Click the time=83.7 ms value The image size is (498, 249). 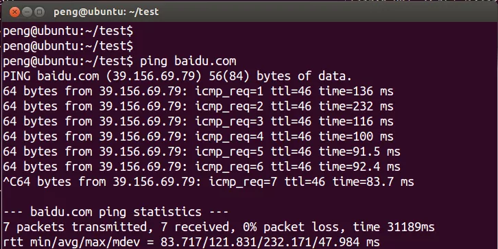(x=373, y=182)
